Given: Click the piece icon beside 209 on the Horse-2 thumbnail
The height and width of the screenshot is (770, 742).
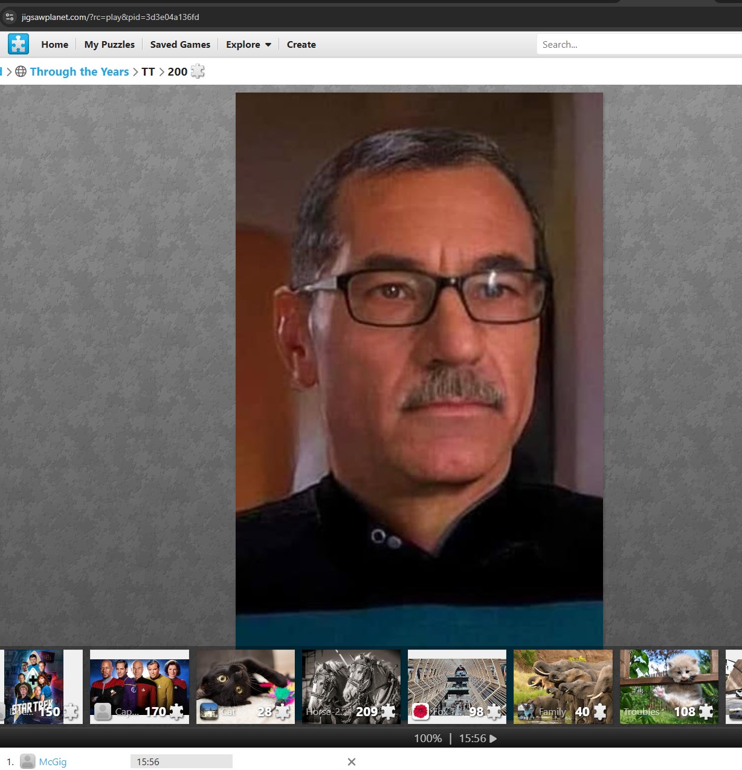Looking at the screenshot, I should pos(388,712).
